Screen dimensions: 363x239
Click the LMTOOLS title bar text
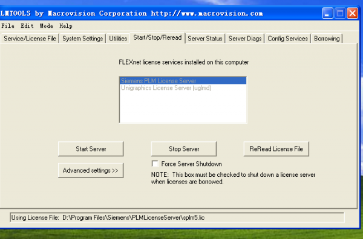(x=131, y=13)
